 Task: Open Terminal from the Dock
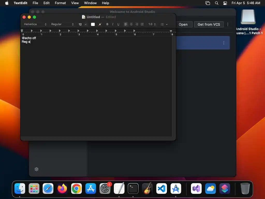click(133, 189)
